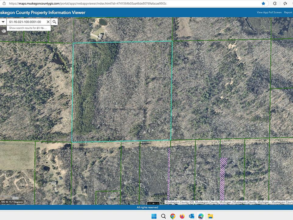The image size is (293, 220).
Task: Open the search source dropdown arrow
Action: point(3,22)
